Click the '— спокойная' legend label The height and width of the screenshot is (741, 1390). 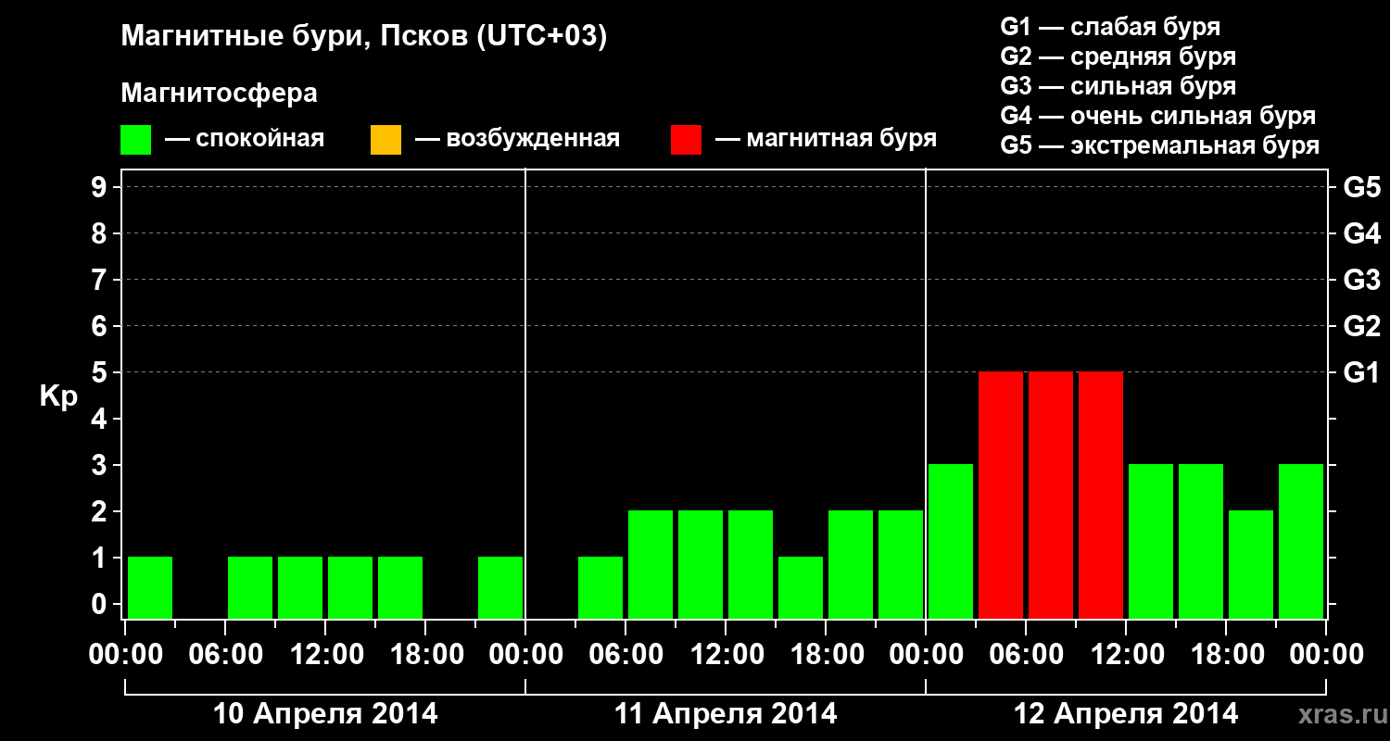(x=245, y=139)
